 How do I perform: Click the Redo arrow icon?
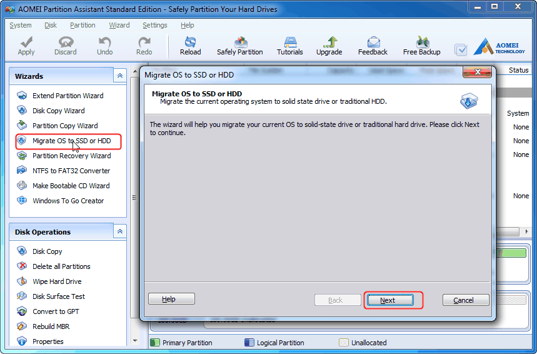point(144,42)
